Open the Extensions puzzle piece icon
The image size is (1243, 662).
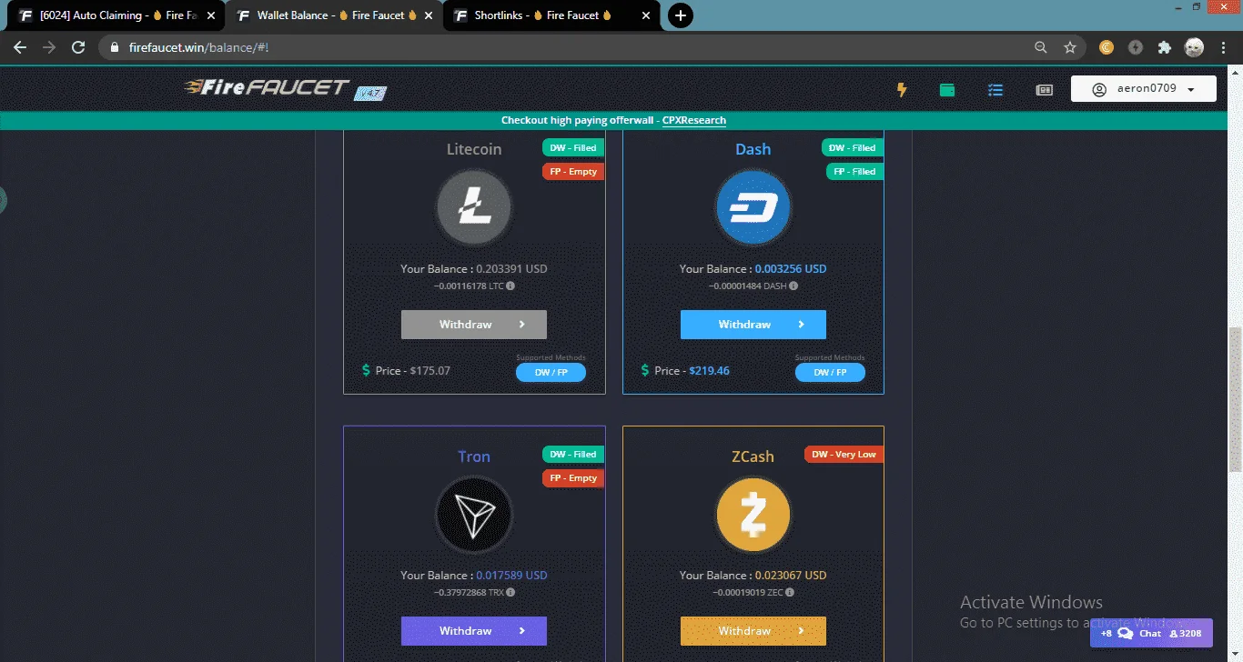click(x=1165, y=47)
